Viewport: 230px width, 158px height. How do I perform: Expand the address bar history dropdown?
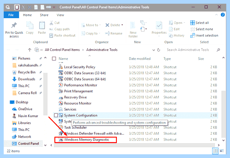tap(154, 50)
